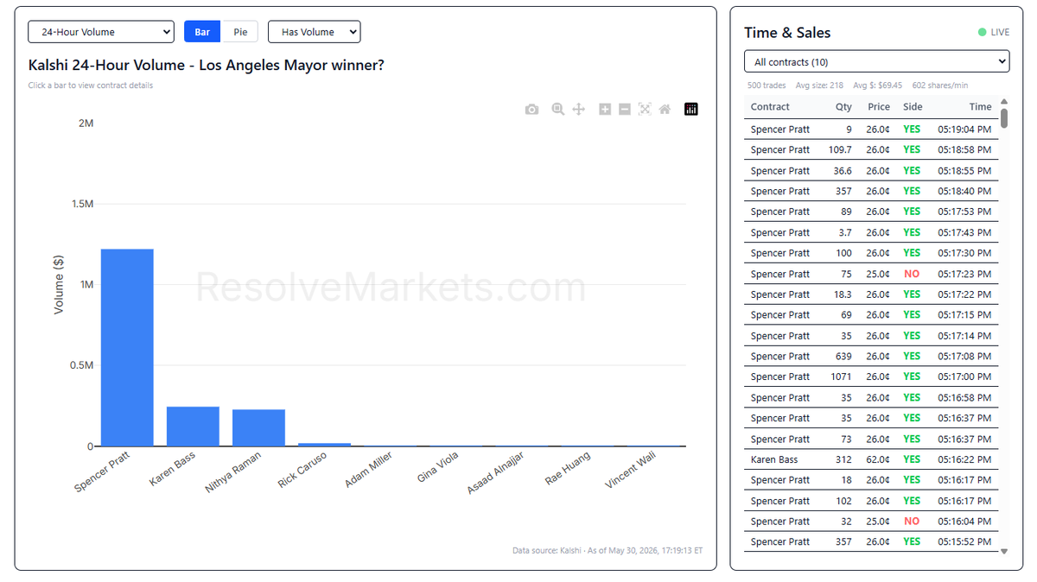The width and height of the screenshot is (1037, 582).
Task: Click the chart title Kalshi 24-Hour Volume
Action: (207, 65)
